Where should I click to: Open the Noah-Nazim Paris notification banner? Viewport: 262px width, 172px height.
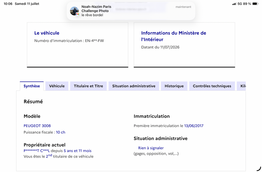point(131,11)
